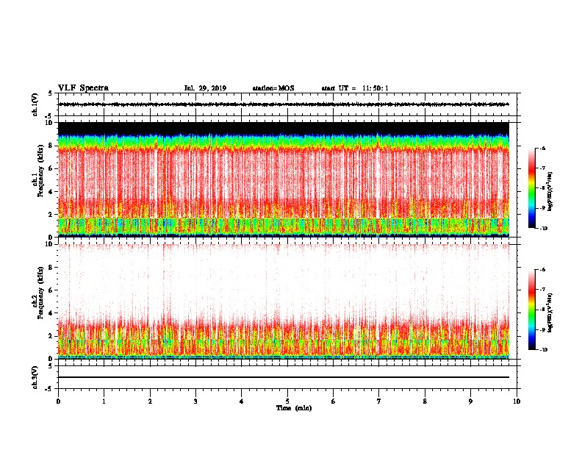Click time axis tick label '2'
The width and height of the screenshot is (582, 450).
click(x=150, y=401)
